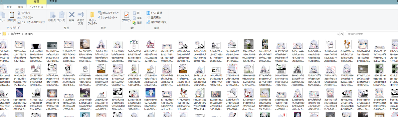Switch to the 表示 ribbon tab
Screen dimensions: 398x120
pos(20,7)
